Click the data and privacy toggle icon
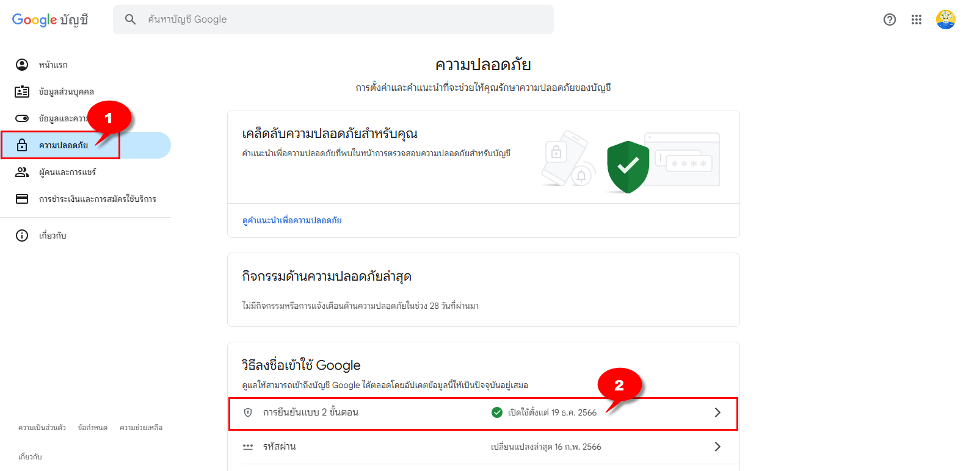Viewport: 966px width, 471px height. click(x=22, y=118)
